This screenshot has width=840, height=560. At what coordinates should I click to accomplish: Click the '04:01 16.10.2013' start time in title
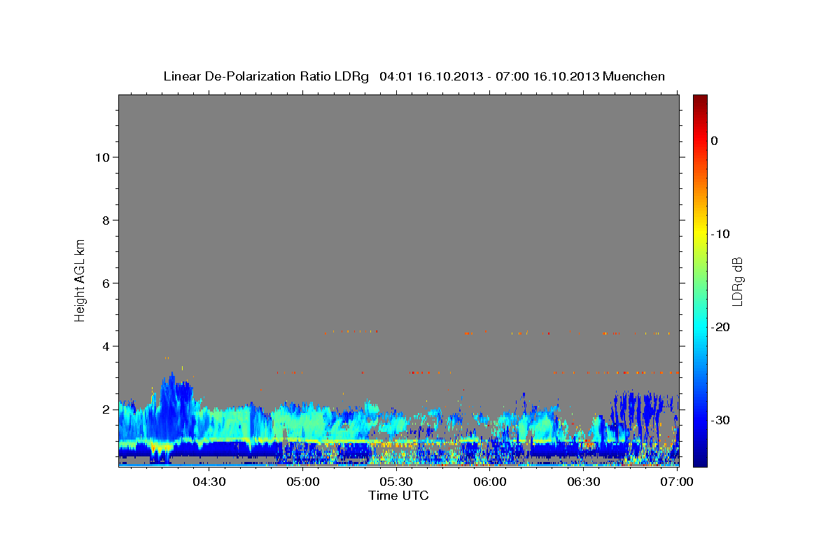coord(430,76)
